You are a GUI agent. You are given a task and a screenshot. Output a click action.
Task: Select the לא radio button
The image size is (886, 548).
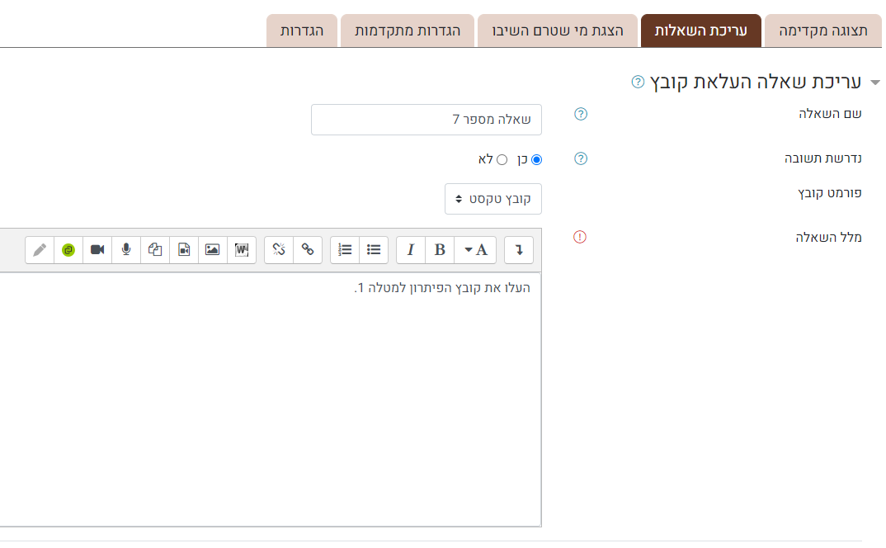point(502,159)
